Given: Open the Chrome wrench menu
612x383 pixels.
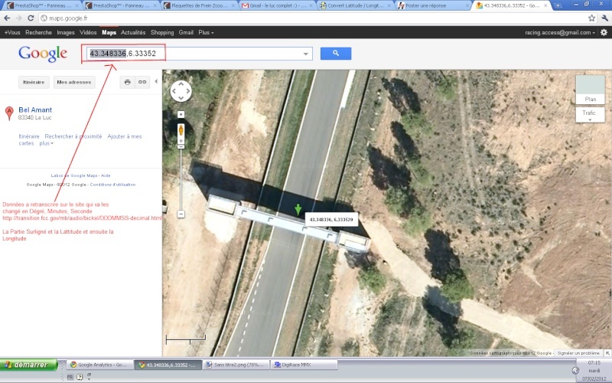Looking at the screenshot, I should coord(604,18).
